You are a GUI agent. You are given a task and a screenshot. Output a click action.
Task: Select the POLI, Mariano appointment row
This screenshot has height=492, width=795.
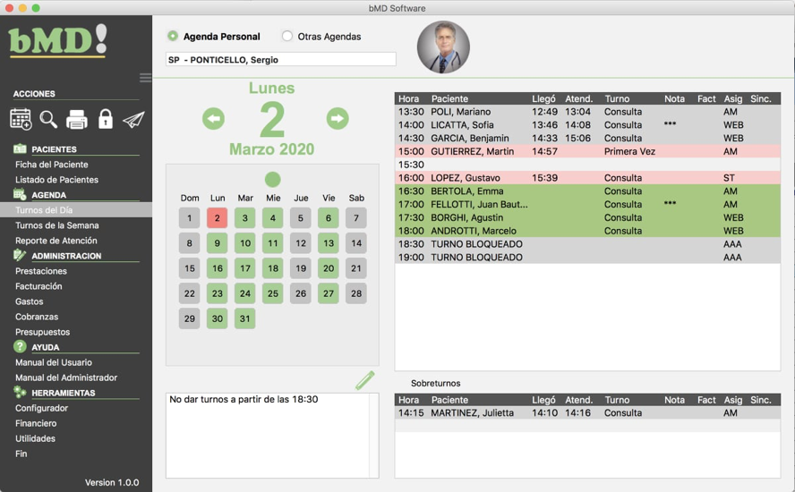[587, 112]
